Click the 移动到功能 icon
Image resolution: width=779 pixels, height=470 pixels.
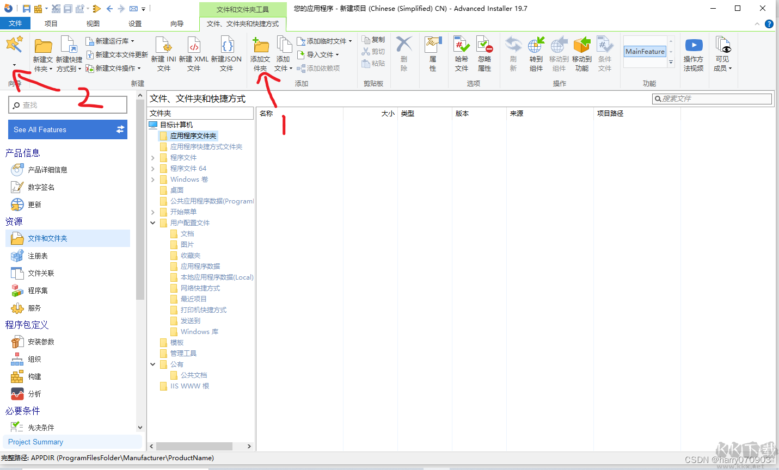point(582,53)
